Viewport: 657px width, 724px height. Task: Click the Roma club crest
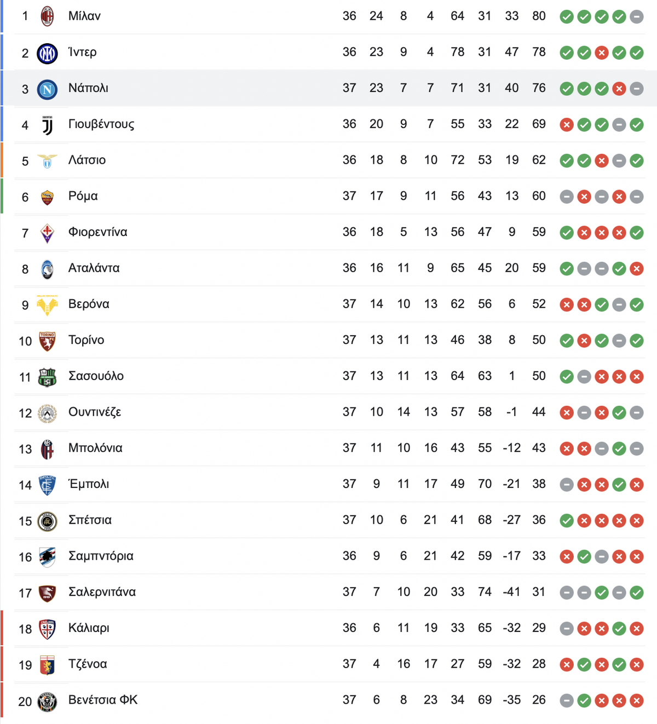(47, 197)
